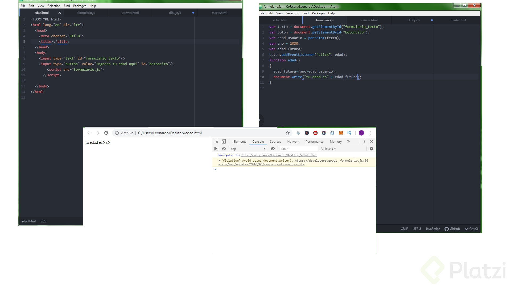This screenshot has width=511, height=287.
Task: Click the black K extension icon
Action: (x=307, y=133)
